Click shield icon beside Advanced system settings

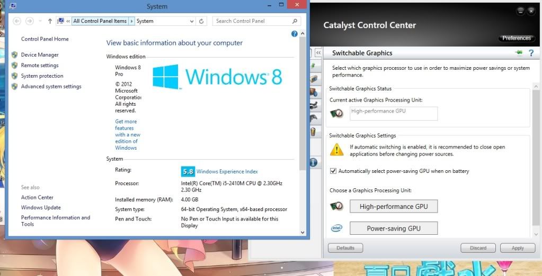pos(14,86)
